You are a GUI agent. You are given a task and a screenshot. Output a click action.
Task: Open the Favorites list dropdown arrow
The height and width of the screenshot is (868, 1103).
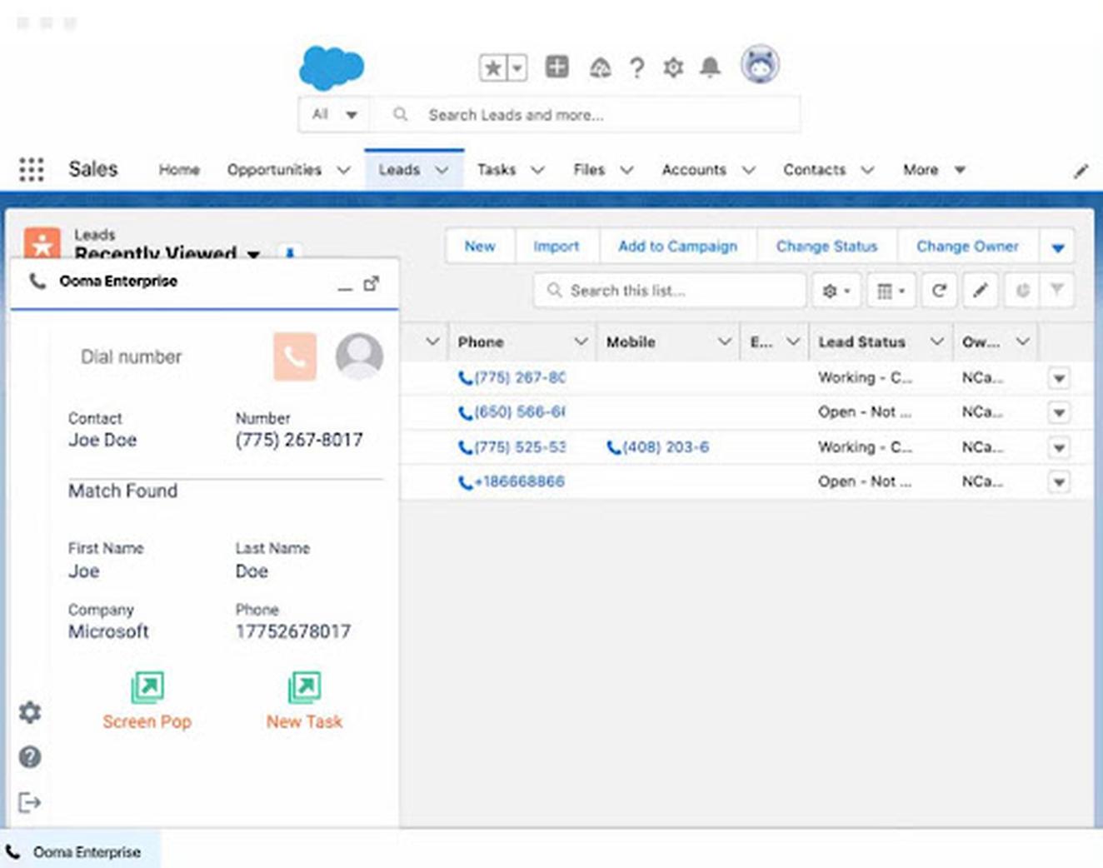pyautogui.click(x=517, y=67)
